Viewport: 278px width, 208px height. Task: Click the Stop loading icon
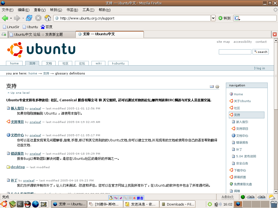(x=38, y=18)
